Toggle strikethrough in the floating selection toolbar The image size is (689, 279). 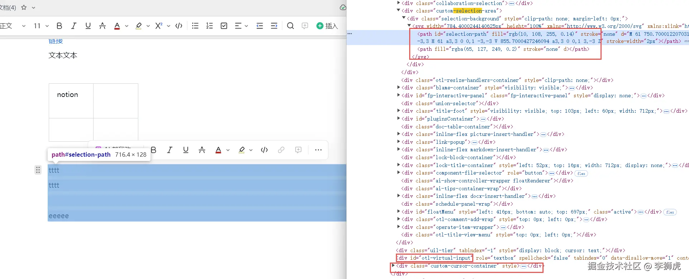(x=202, y=150)
